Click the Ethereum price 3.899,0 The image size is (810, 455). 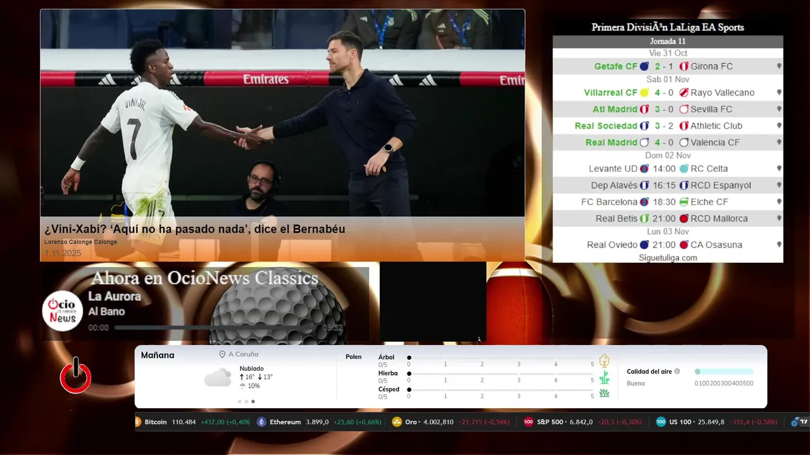(x=317, y=422)
